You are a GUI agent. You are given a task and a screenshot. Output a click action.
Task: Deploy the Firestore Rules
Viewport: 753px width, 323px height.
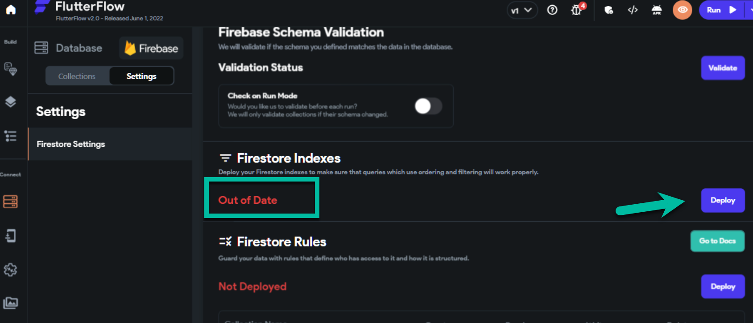(x=723, y=287)
